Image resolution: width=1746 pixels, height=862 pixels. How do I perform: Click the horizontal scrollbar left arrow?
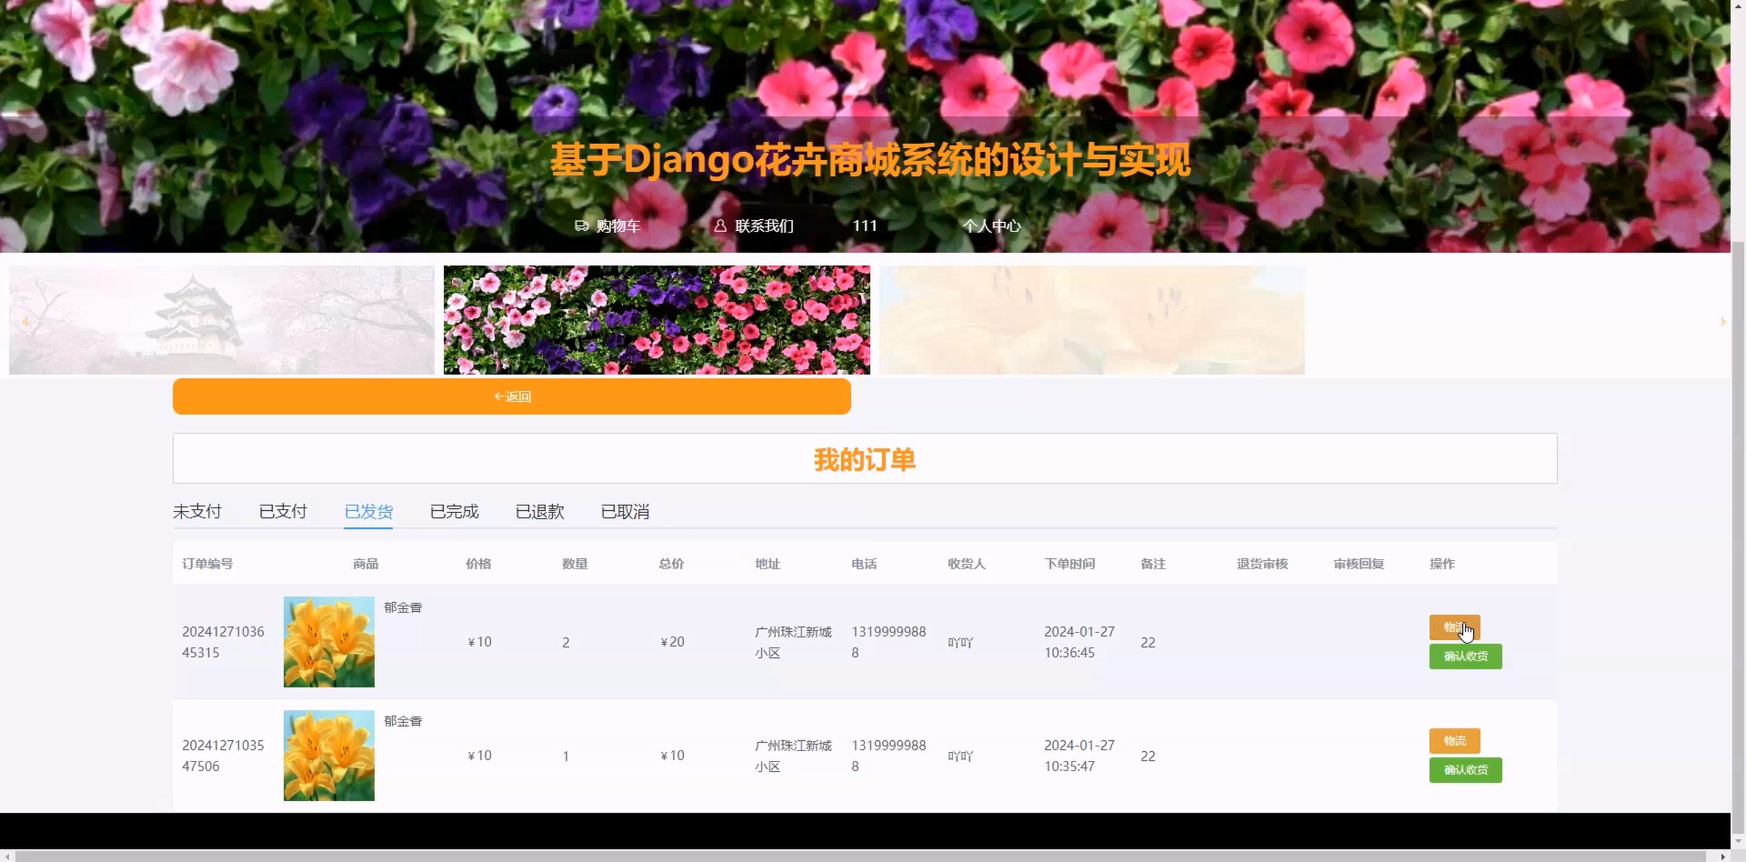[6, 857]
